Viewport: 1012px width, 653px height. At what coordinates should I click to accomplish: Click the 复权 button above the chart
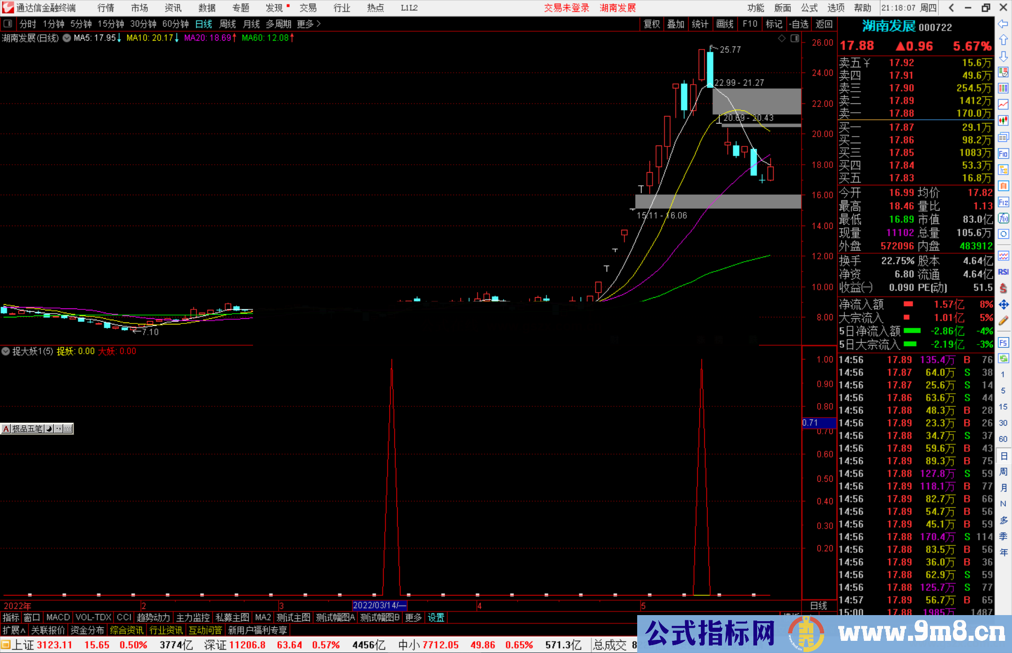[652, 24]
